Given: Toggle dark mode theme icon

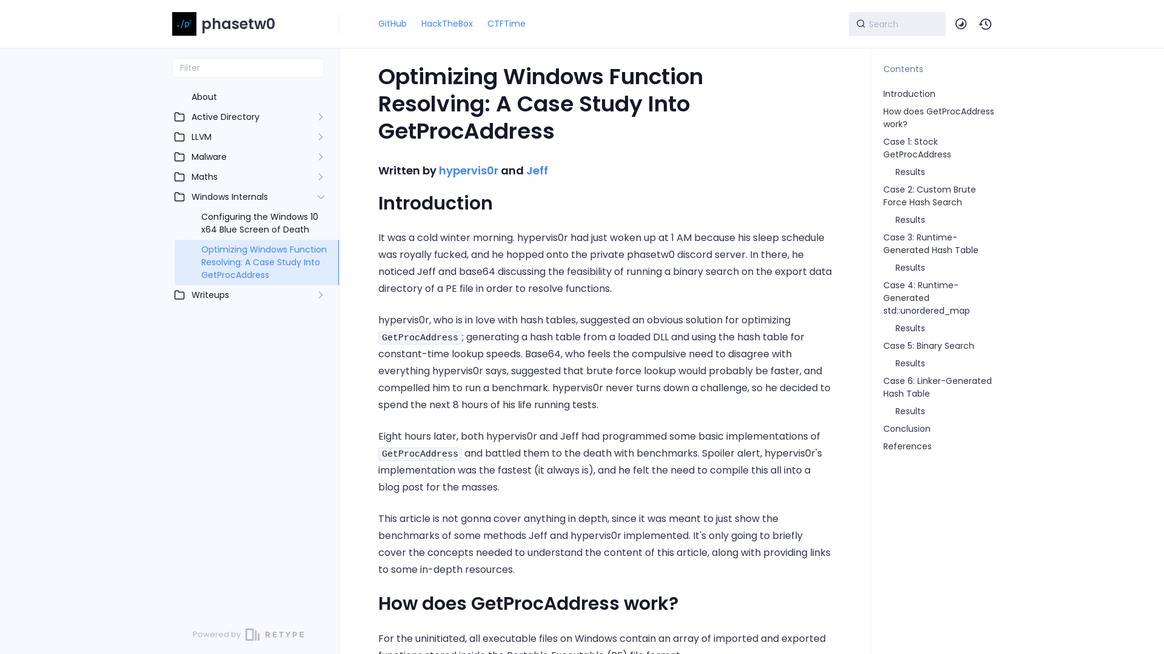Looking at the screenshot, I should [961, 24].
